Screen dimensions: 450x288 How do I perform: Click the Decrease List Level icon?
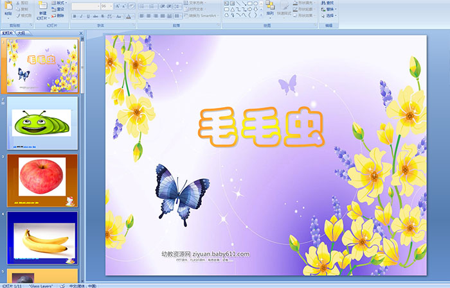coord(163,6)
